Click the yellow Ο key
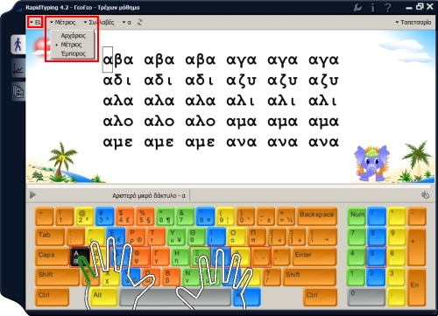This screenshot has height=316, width=438. [x=237, y=236]
